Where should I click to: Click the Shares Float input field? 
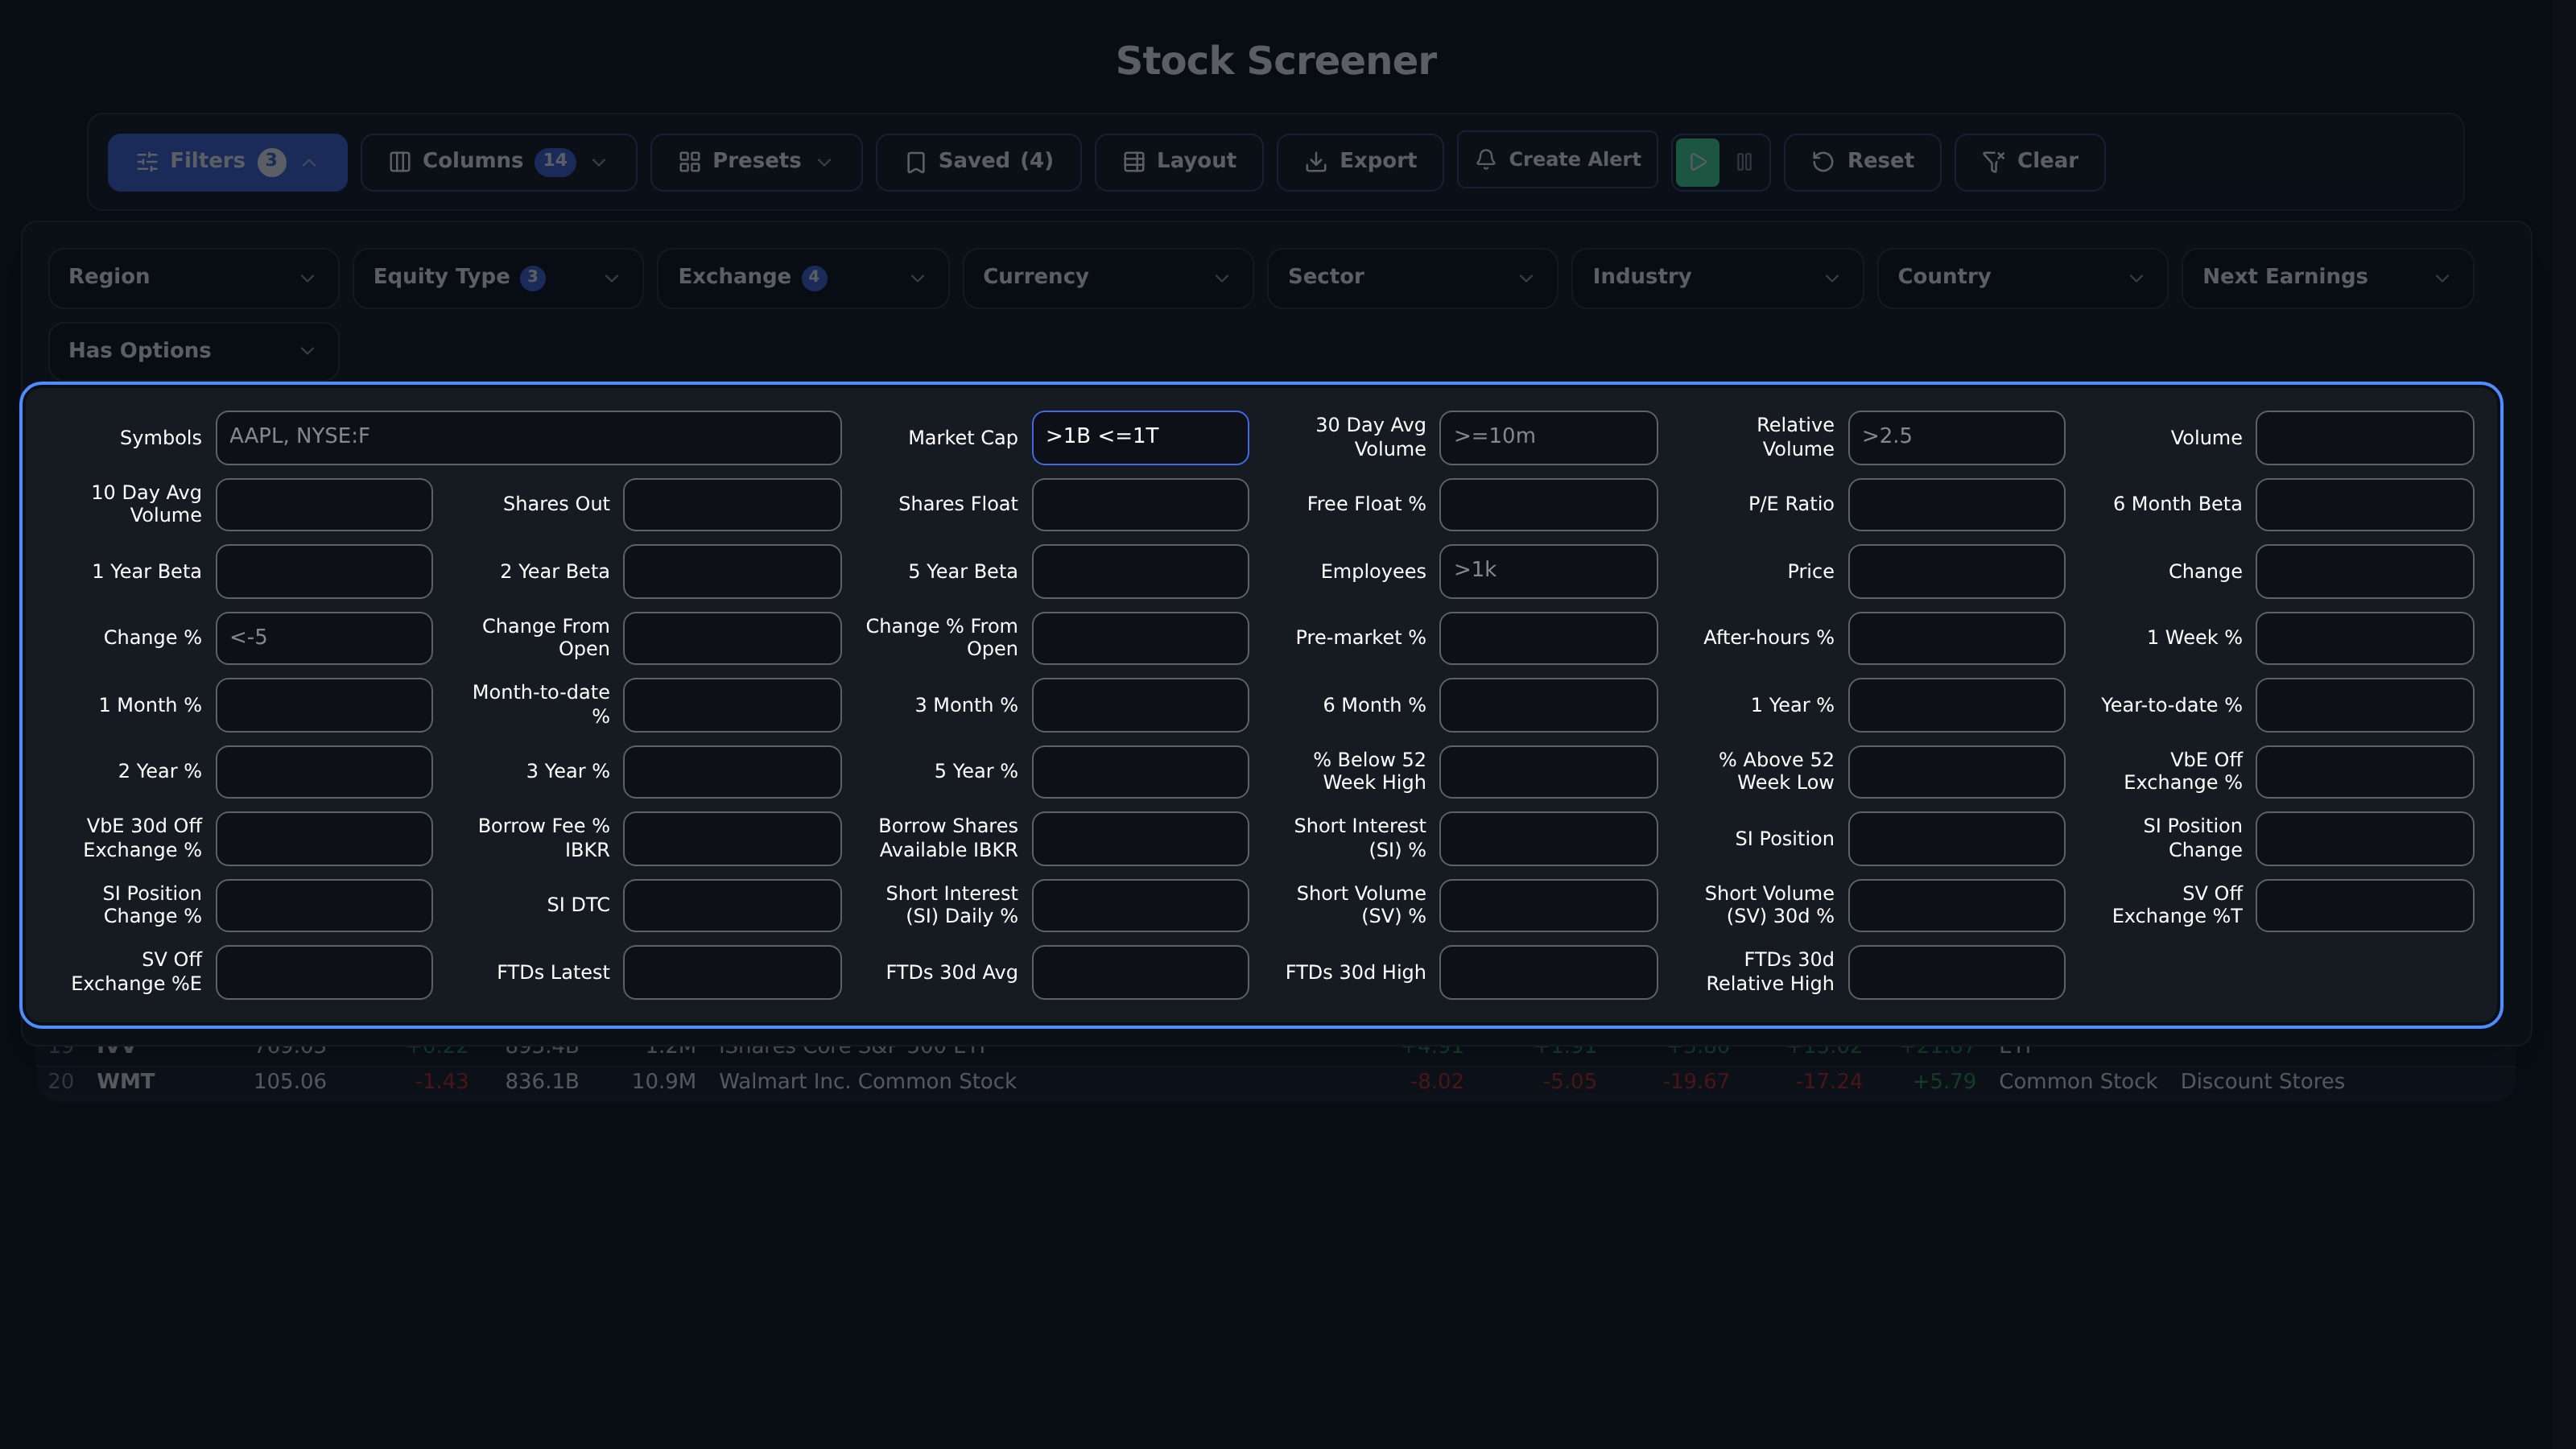click(1140, 504)
